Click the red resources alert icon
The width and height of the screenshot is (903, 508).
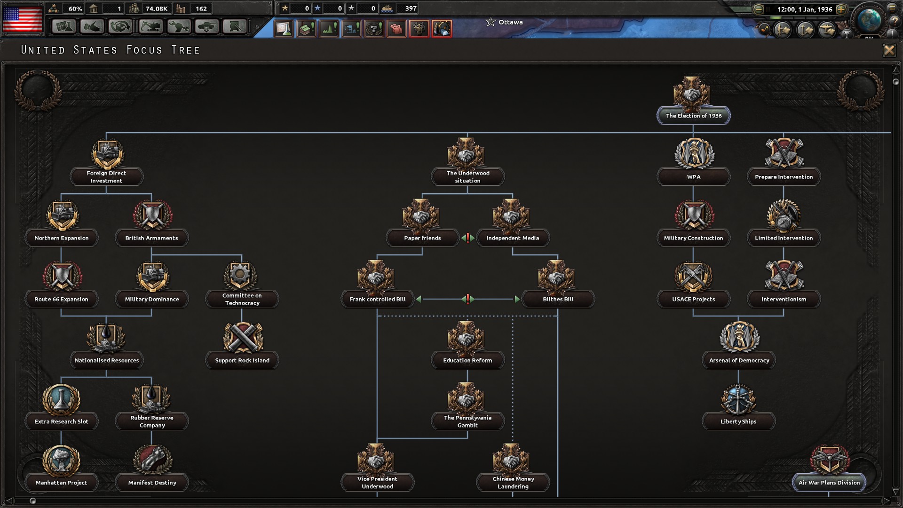tap(442, 28)
